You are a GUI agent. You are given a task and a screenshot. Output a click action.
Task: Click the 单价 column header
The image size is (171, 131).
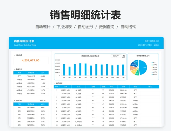111,87
